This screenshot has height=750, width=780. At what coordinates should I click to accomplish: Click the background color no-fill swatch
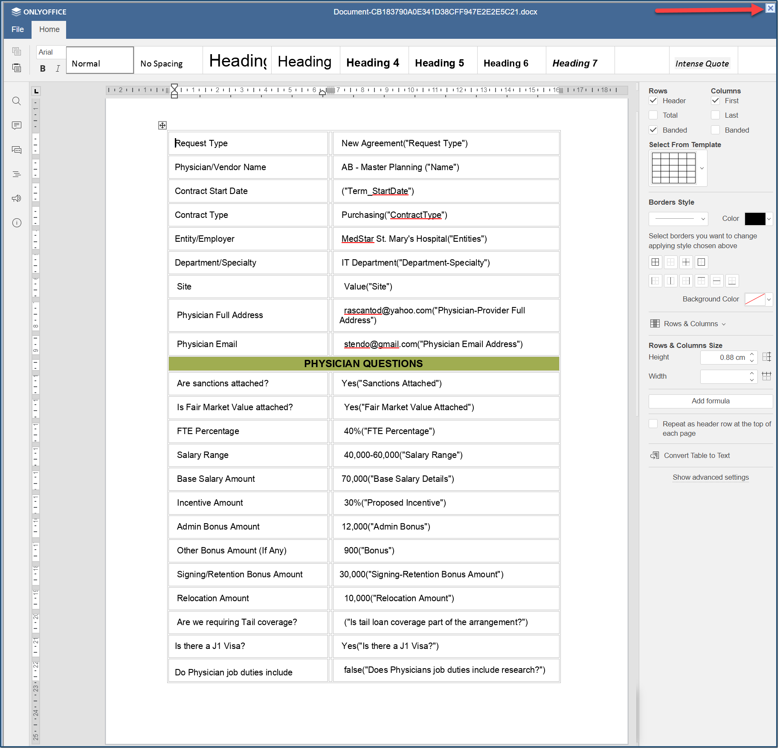pos(755,299)
